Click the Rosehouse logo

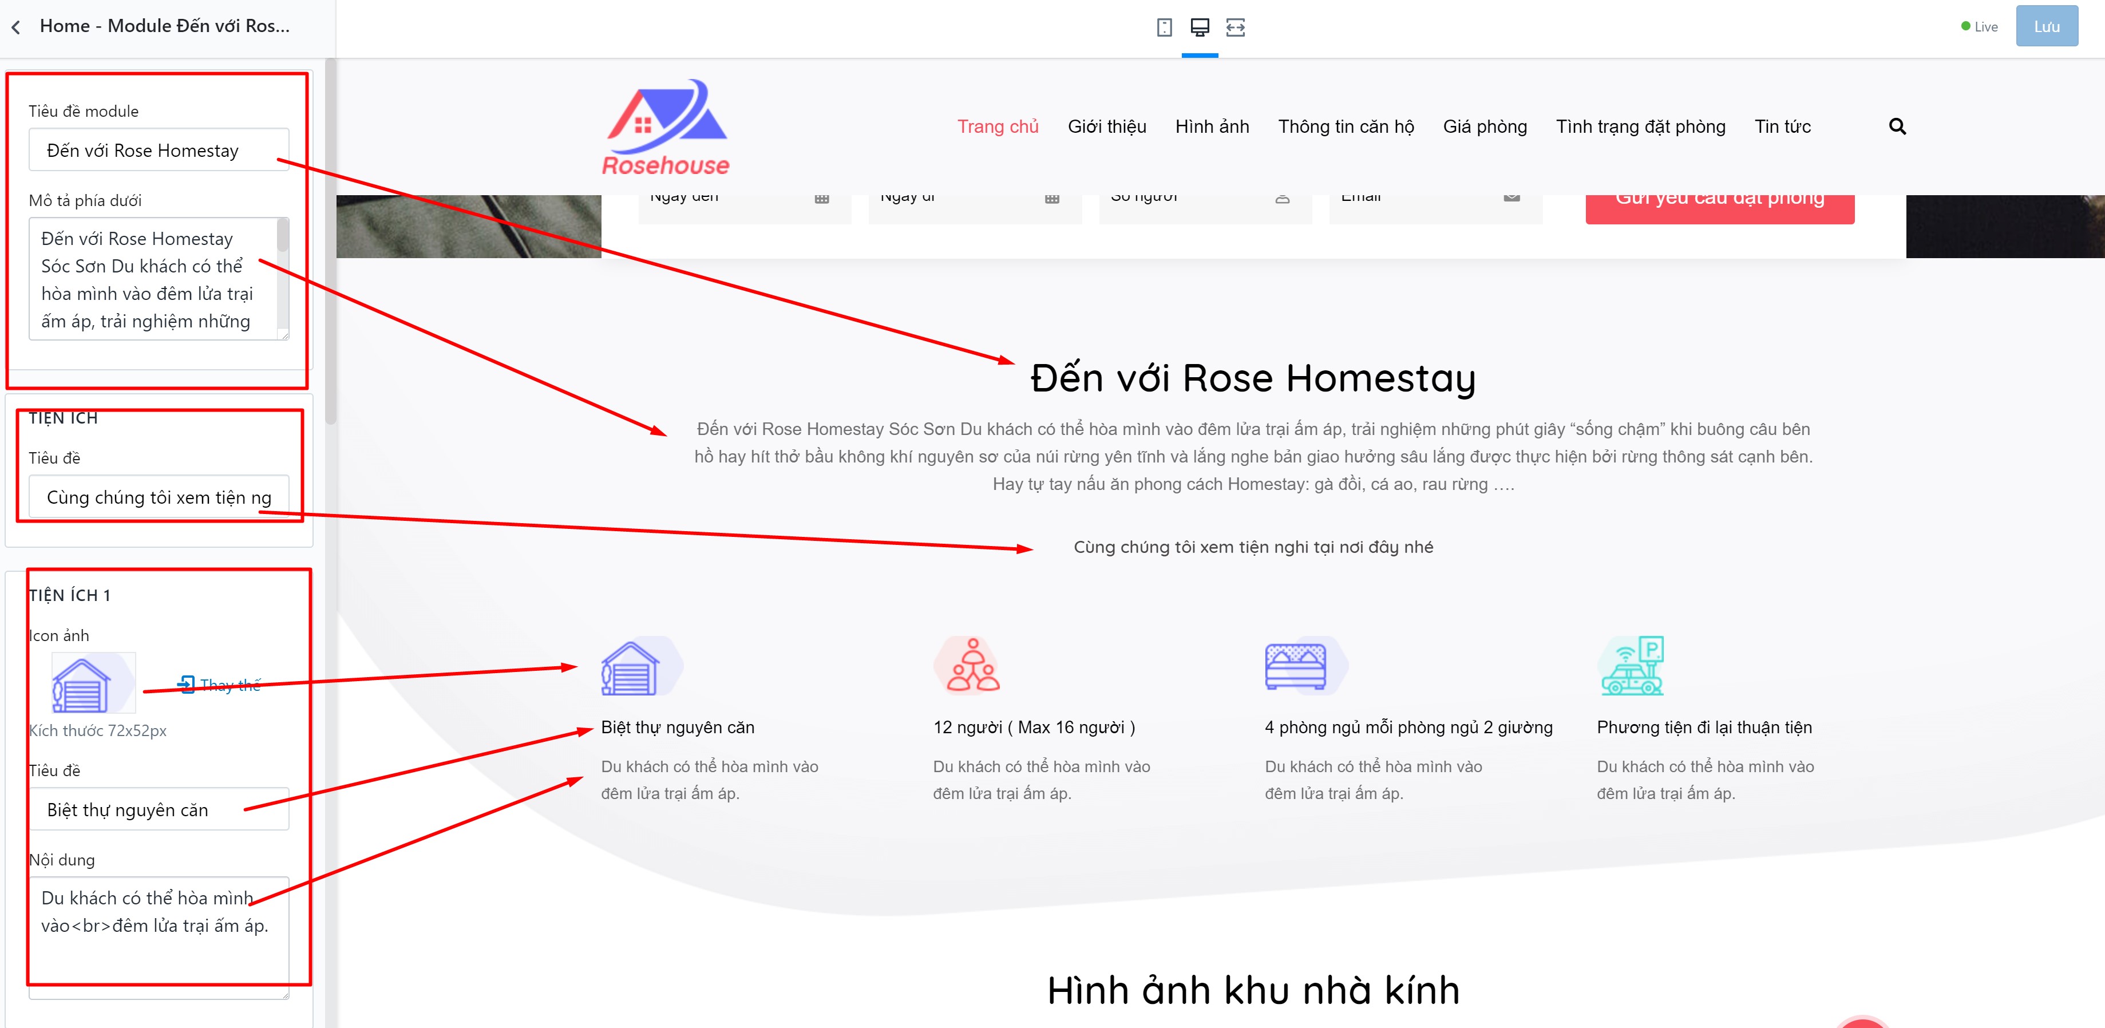tap(666, 128)
